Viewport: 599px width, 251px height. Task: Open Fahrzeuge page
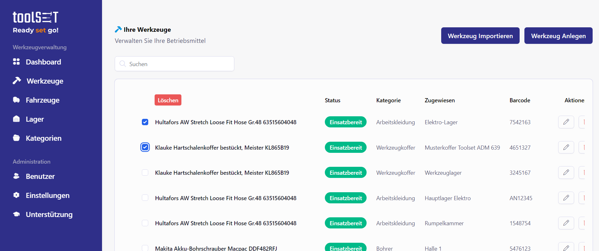pos(43,100)
